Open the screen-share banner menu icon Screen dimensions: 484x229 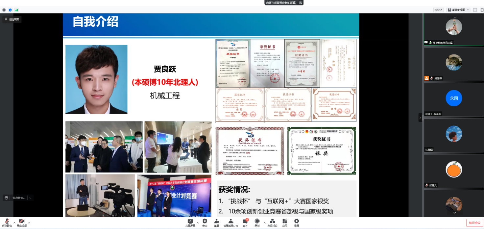click(x=300, y=3)
